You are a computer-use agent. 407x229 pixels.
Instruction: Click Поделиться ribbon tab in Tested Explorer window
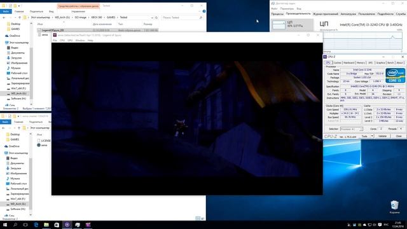click(36, 11)
